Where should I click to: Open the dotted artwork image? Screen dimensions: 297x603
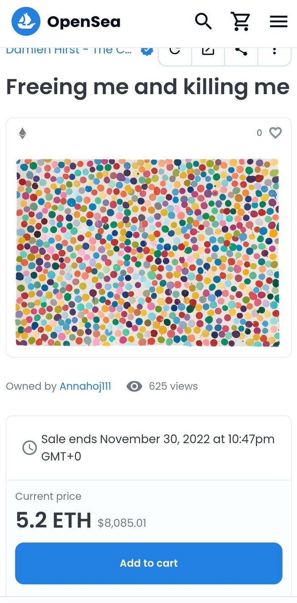click(x=148, y=252)
